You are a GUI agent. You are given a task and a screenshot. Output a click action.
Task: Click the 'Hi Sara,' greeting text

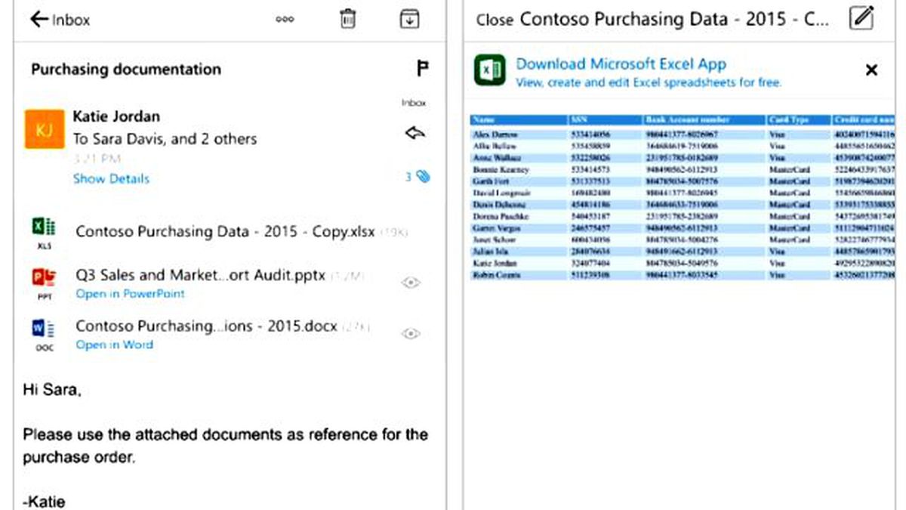pyautogui.click(x=51, y=391)
